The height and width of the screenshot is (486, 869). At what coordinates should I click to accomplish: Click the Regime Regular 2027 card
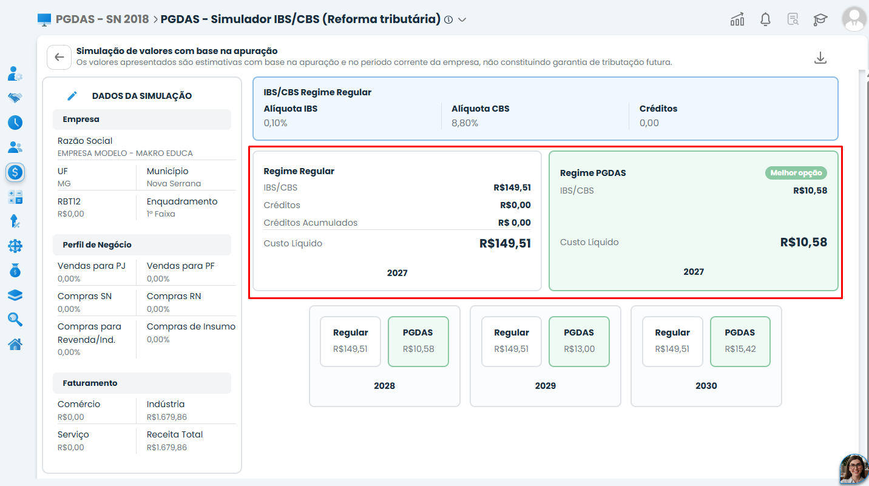tap(397, 221)
